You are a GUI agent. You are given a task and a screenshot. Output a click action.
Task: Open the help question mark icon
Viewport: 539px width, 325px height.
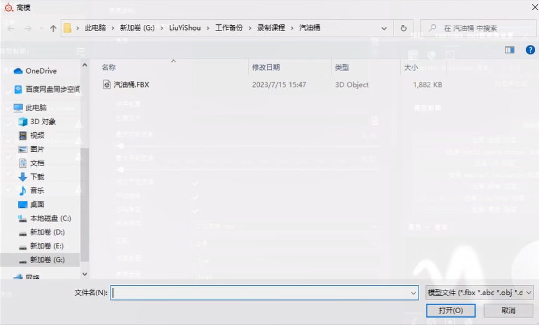(528, 50)
